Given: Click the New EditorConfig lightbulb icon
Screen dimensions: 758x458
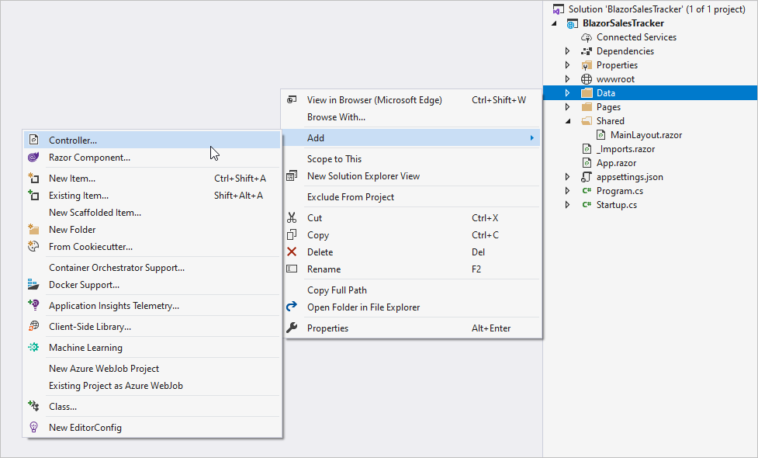Looking at the screenshot, I should click(33, 428).
